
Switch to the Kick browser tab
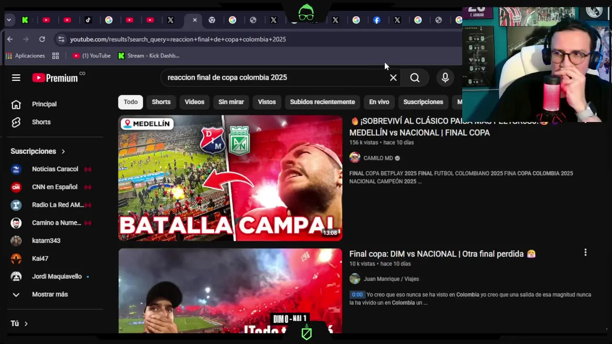[25, 20]
